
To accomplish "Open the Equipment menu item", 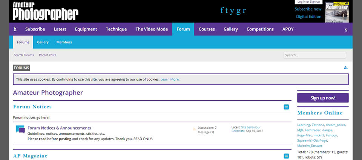I will click(86, 29).
